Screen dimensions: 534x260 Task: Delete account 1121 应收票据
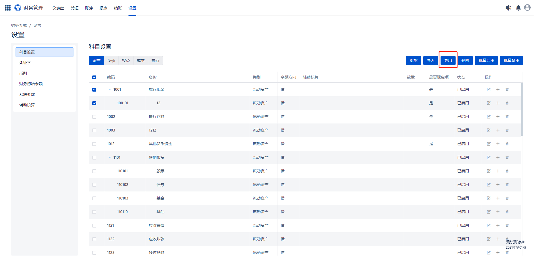[507, 225]
